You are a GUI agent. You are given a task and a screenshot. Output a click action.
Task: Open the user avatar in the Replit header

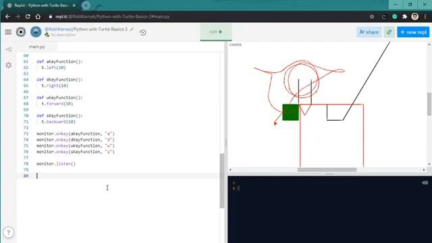coord(36,32)
